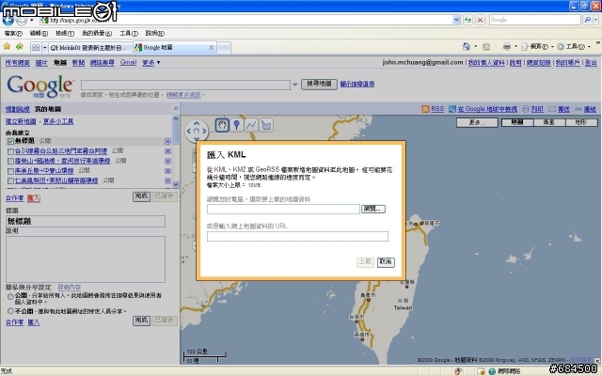The height and width of the screenshot is (376, 602).
Task: Click the sidebar list scroll down arrow
Action: coord(176,184)
